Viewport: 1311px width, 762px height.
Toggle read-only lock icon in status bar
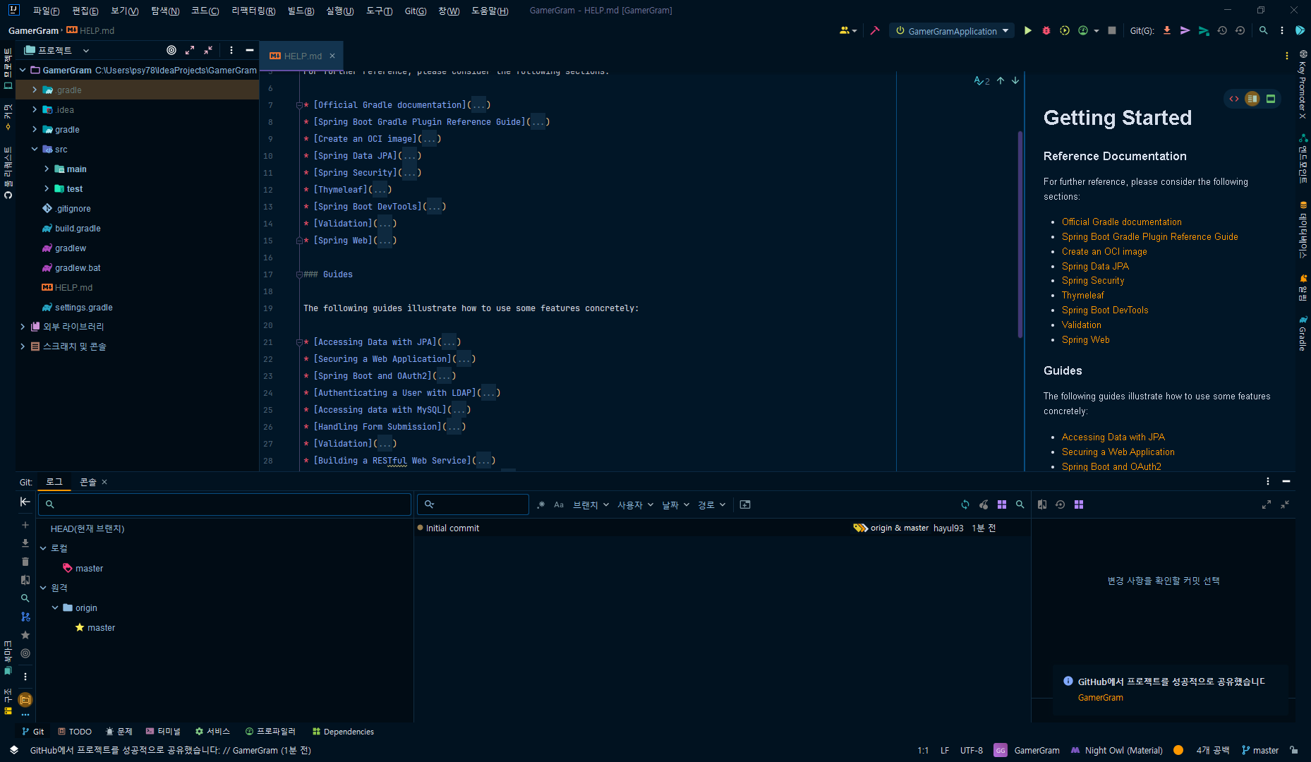tap(1293, 750)
